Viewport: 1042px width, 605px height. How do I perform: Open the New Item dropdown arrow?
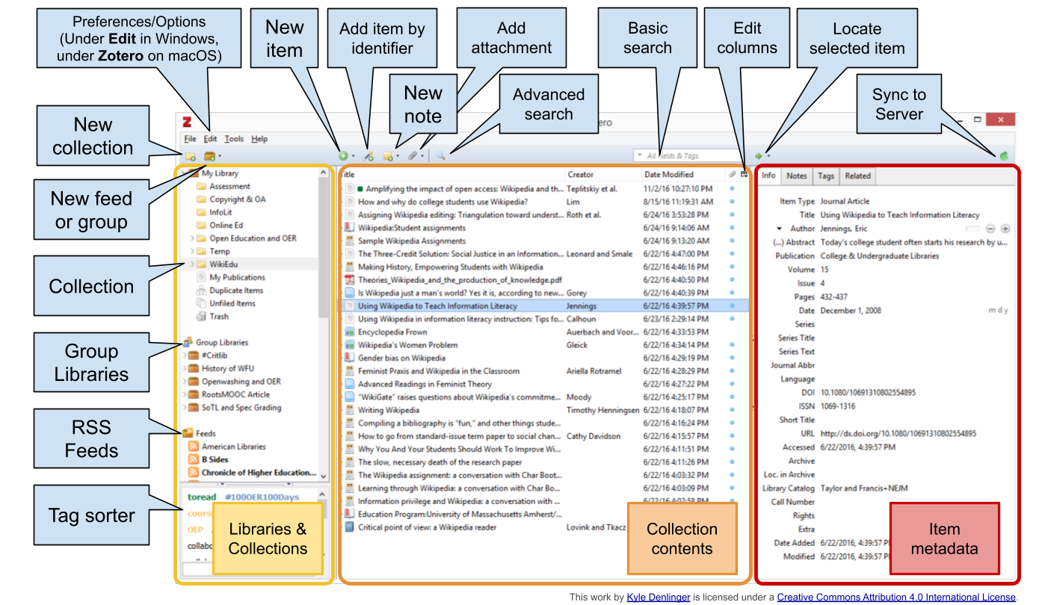[x=354, y=157]
